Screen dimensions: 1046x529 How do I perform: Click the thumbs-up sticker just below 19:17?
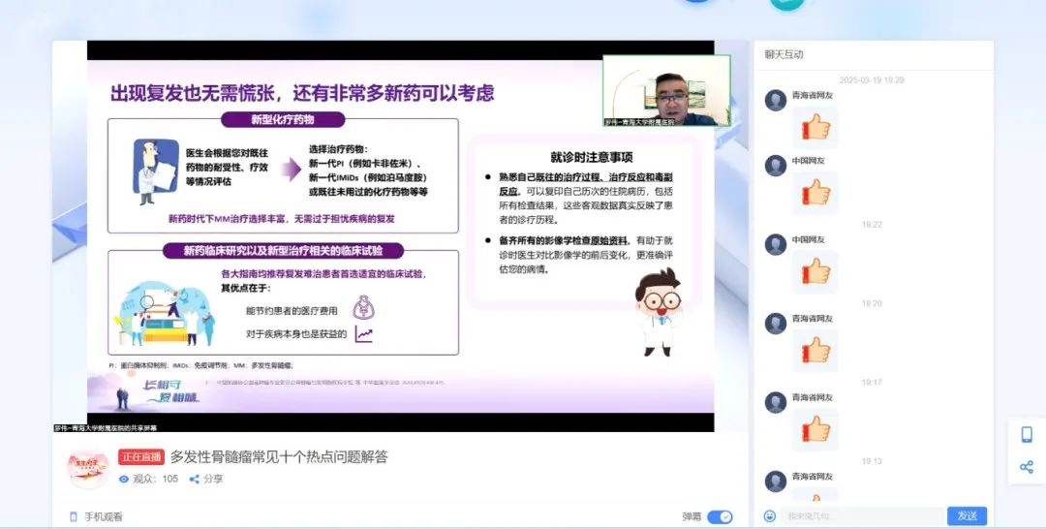(815, 429)
